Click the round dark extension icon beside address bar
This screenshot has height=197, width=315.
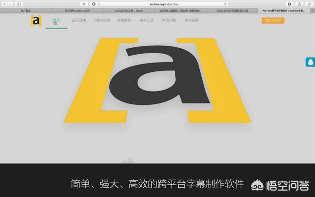(x=94, y=4)
